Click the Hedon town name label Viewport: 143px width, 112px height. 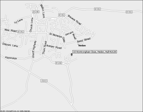[x=82, y=46]
